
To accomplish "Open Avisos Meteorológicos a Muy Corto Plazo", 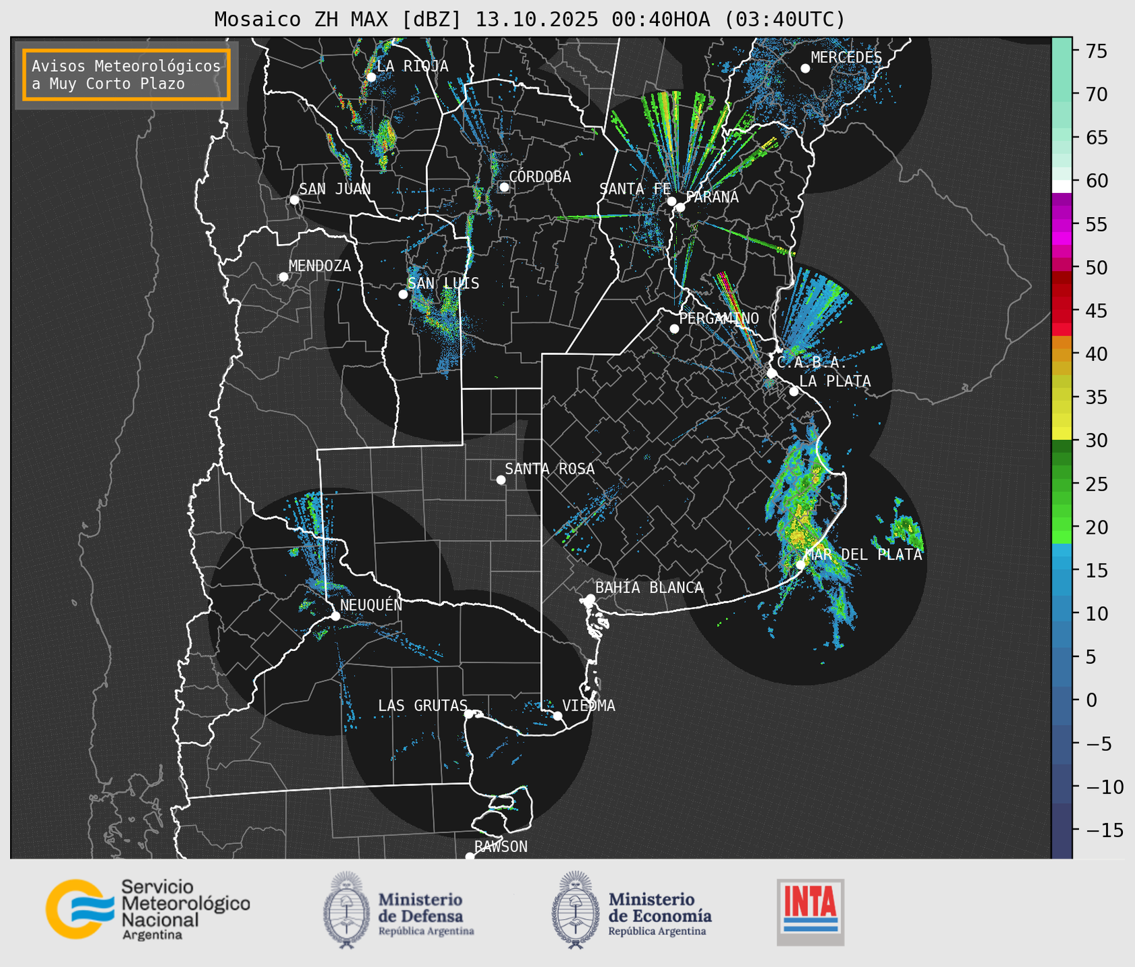I will (126, 75).
